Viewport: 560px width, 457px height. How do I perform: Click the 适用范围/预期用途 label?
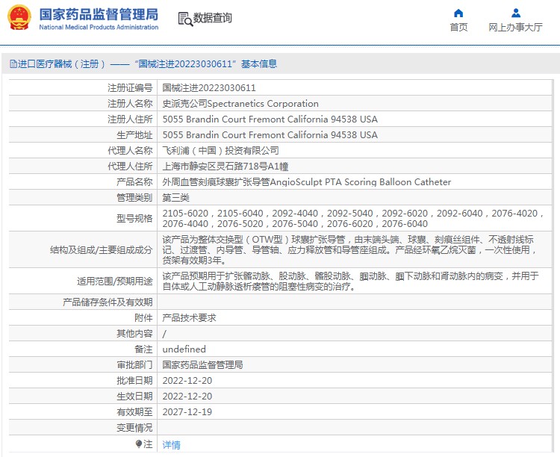[115, 282]
